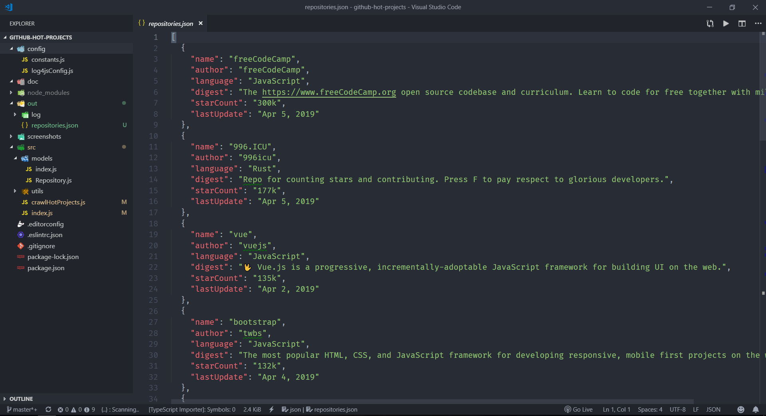
Task: Open index.js inside models folder
Action: [x=46, y=169]
